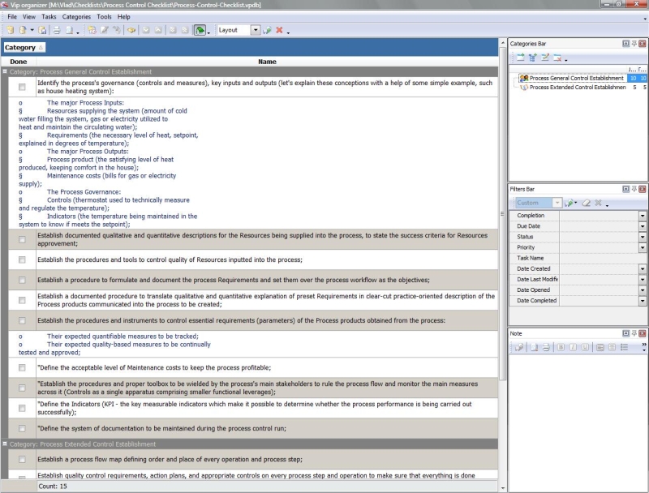Click the eraser clear filter icon
Image resolution: width=649 pixels, height=493 pixels.
[585, 203]
